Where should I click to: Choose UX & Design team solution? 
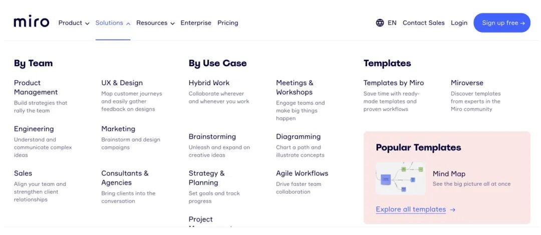[122, 83]
